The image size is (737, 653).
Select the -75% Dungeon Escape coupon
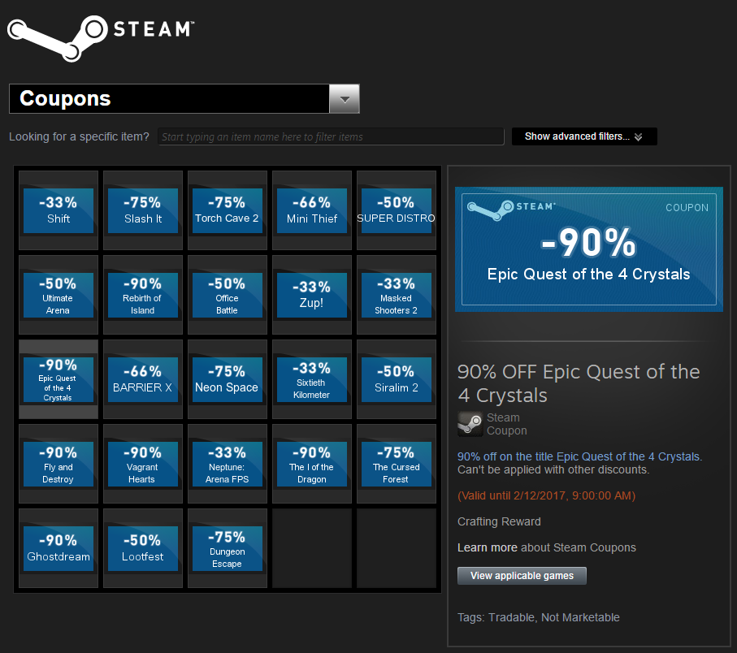coord(228,548)
